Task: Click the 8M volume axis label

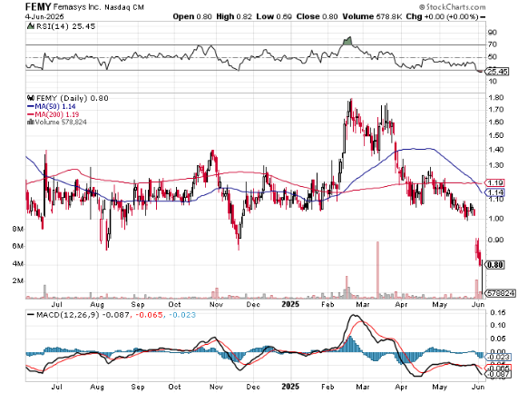Action: click(x=18, y=229)
